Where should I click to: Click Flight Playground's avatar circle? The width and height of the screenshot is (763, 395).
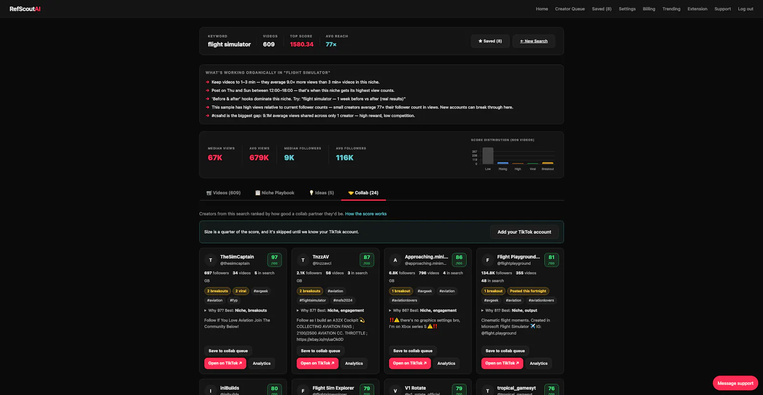pos(487,260)
